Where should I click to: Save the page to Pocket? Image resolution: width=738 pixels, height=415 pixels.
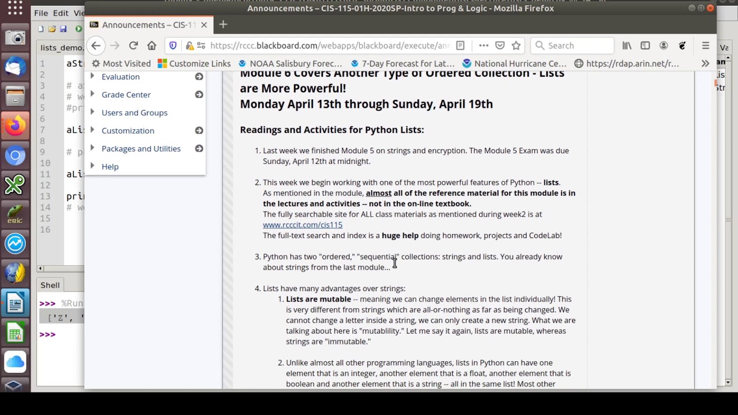500,46
